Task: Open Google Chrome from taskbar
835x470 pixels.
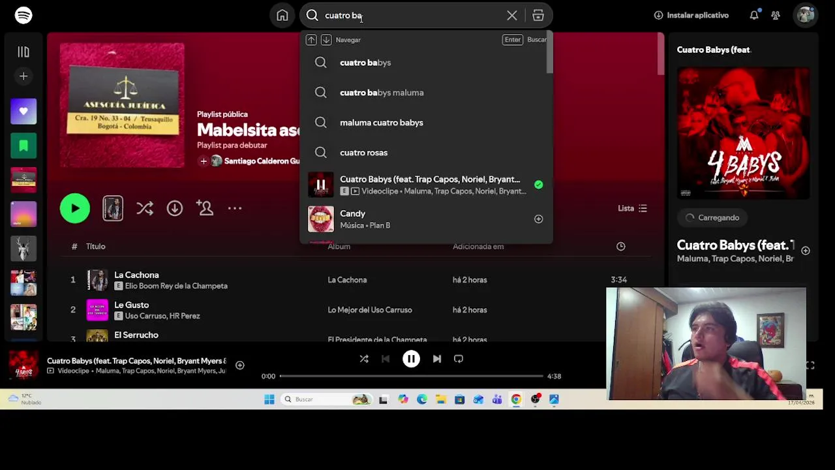Action: (x=516, y=399)
